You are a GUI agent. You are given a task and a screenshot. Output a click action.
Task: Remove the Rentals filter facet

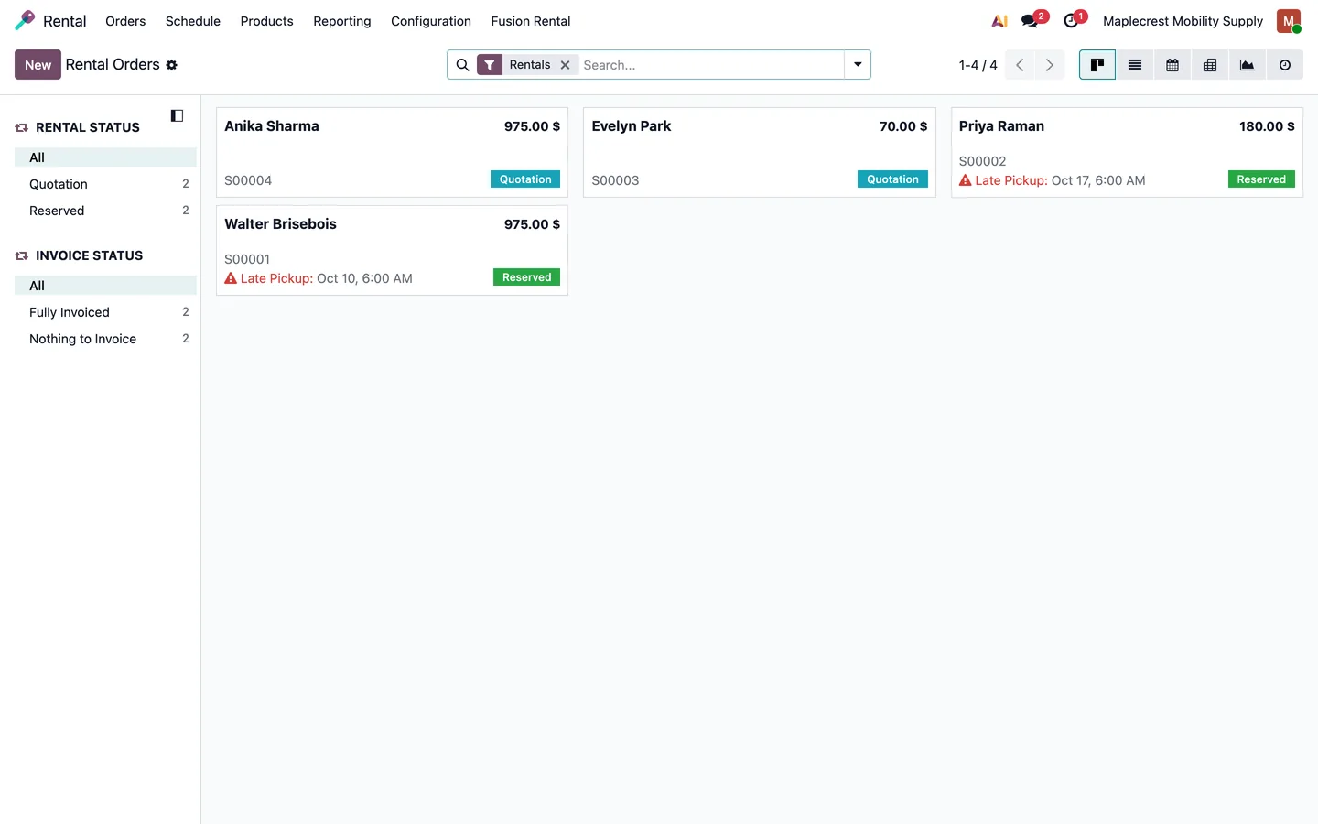point(566,65)
